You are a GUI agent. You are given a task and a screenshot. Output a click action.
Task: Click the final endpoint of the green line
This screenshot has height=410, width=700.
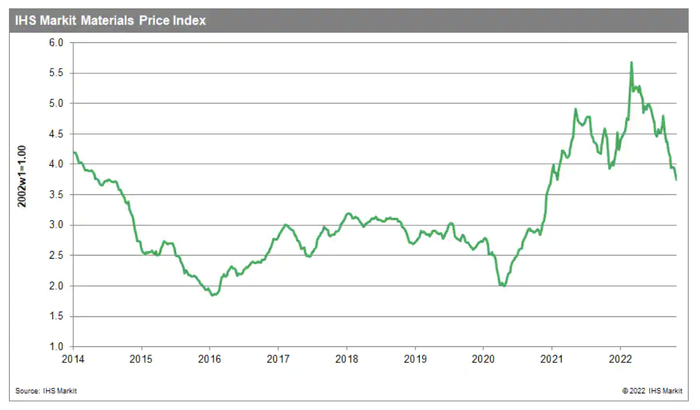pyautogui.click(x=676, y=179)
